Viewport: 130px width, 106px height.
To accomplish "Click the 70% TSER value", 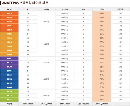I will [102, 38].
